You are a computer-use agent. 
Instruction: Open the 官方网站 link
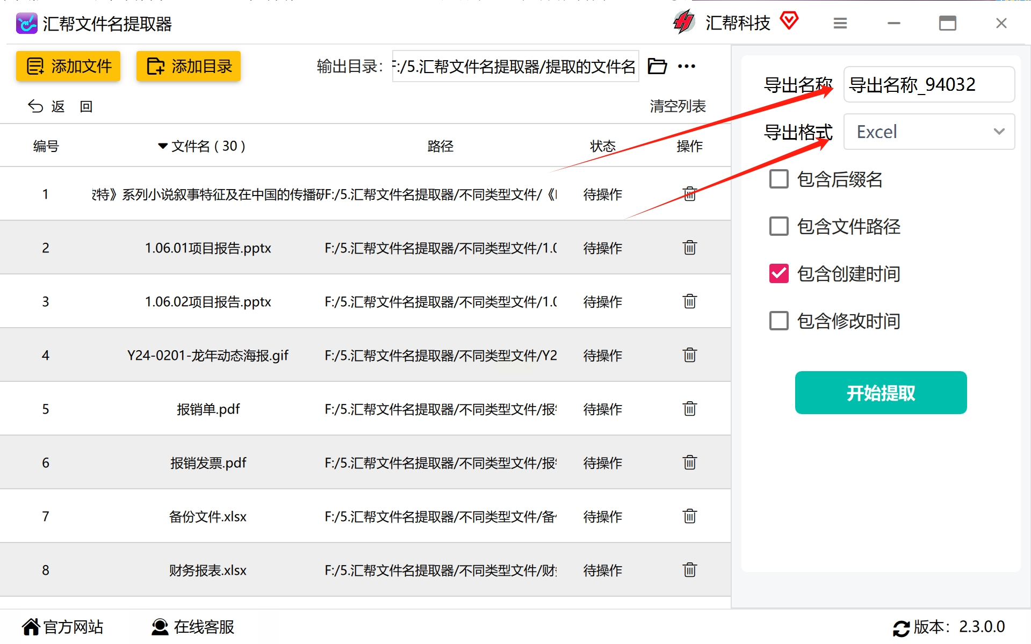click(x=63, y=627)
